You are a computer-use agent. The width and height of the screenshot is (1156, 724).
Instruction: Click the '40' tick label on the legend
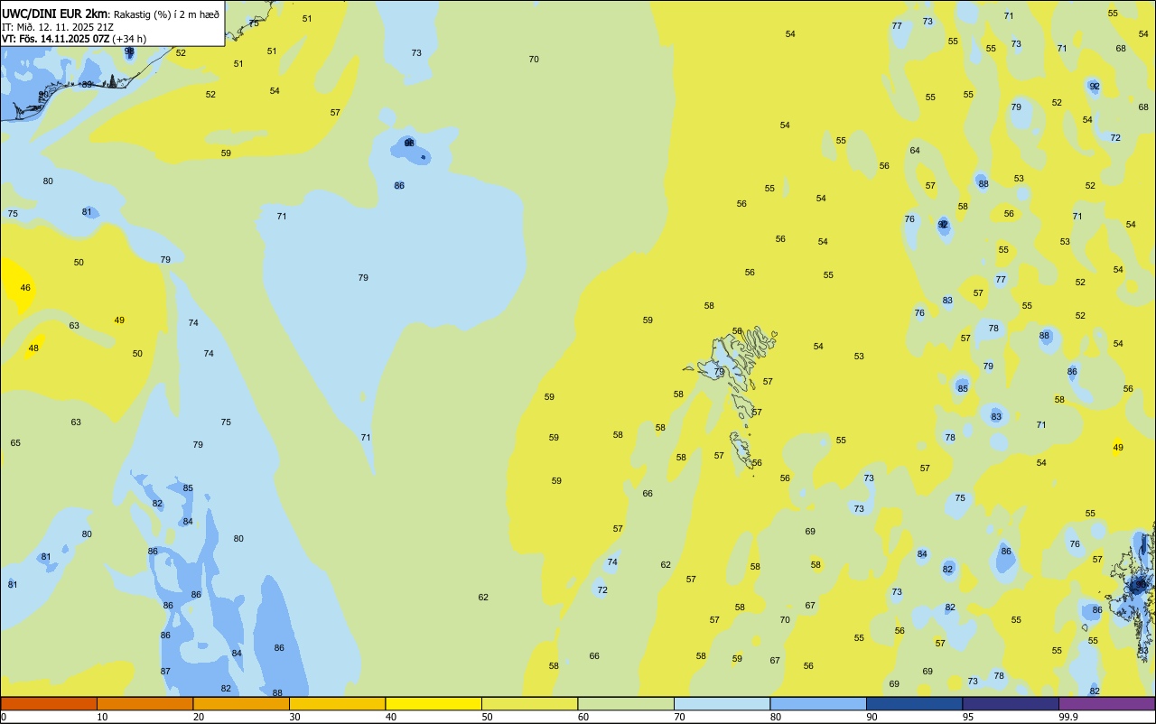[x=391, y=717]
